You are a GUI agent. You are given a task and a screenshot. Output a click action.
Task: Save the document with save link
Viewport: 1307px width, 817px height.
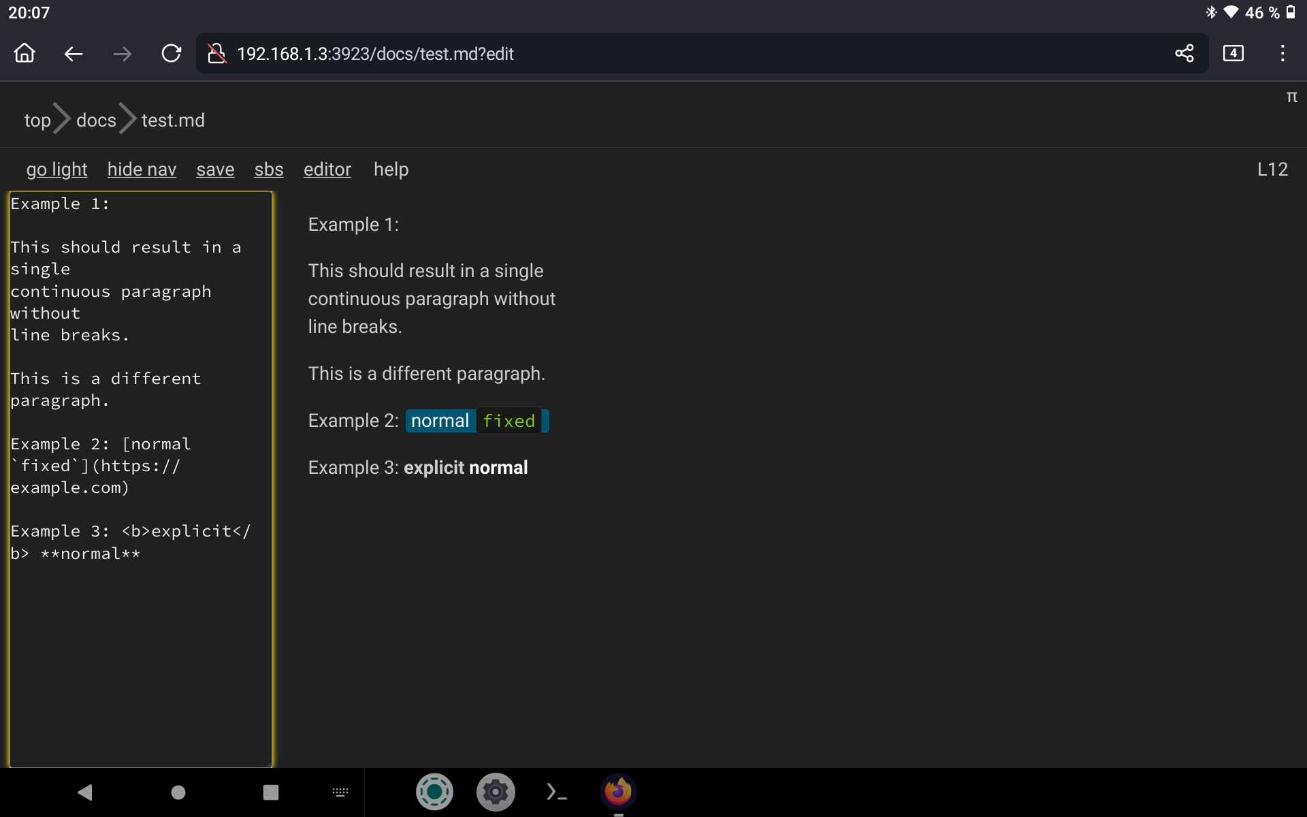coord(215,170)
